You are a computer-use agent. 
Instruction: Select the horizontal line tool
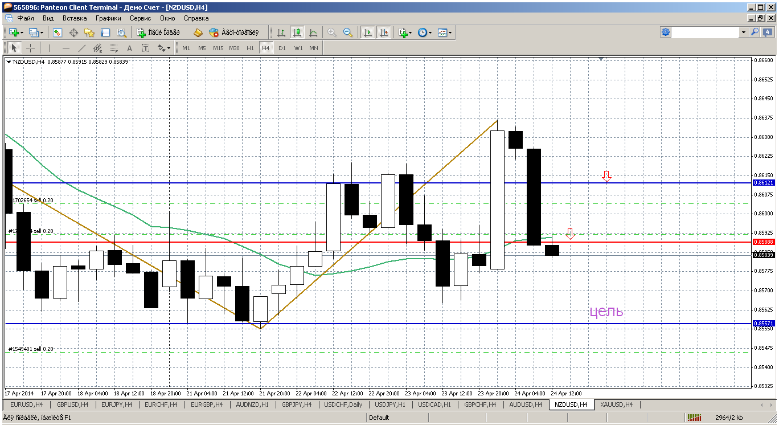click(x=66, y=48)
